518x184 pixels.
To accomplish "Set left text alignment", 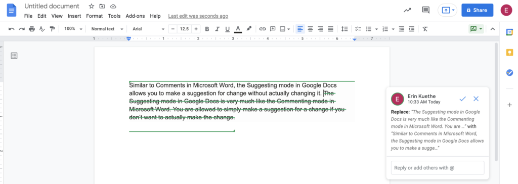I will coord(300,29).
